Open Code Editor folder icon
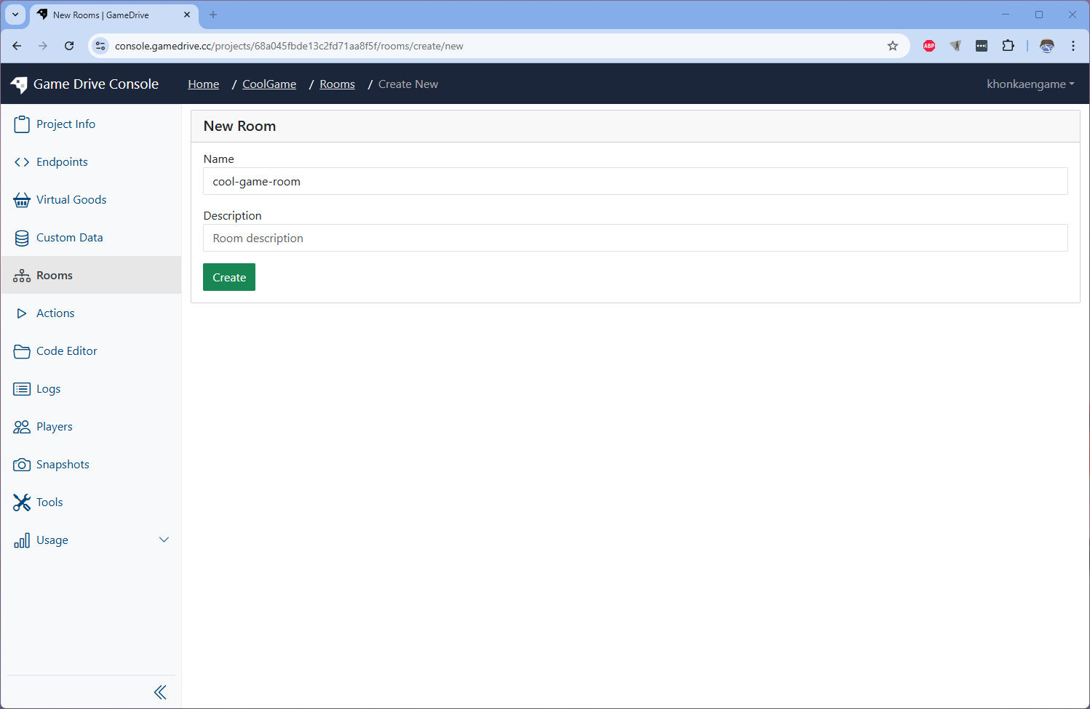The image size is (1090, 709). (x=22, y=351)
